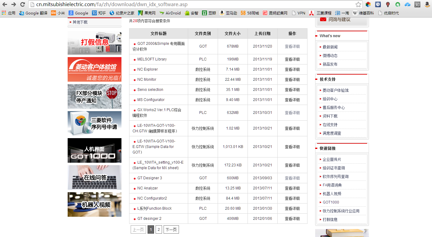
Task: Select 其他下载 in left menu
Action: pyautogui.click(x=80, y=22)
